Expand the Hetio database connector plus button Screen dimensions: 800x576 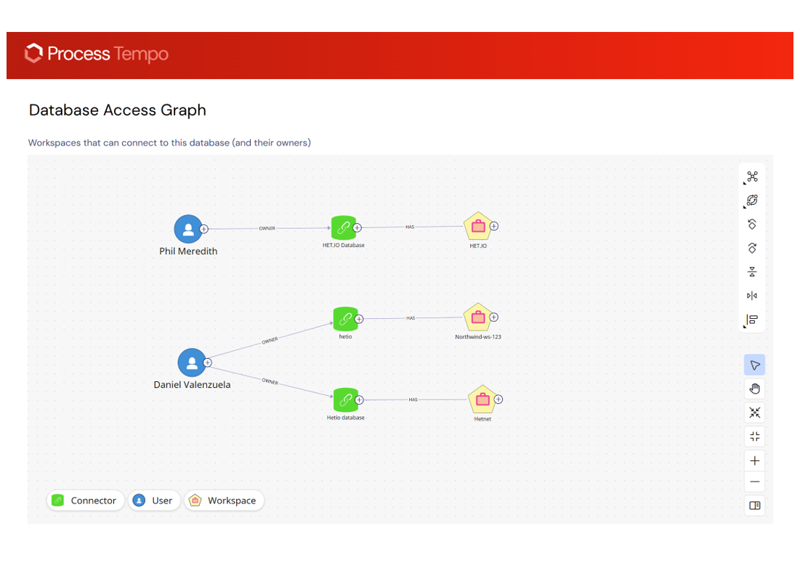(359, 400)
